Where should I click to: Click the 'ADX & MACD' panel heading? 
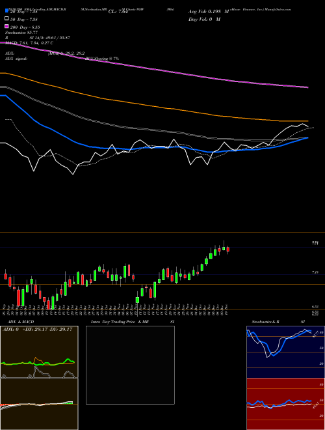[21, 322]
